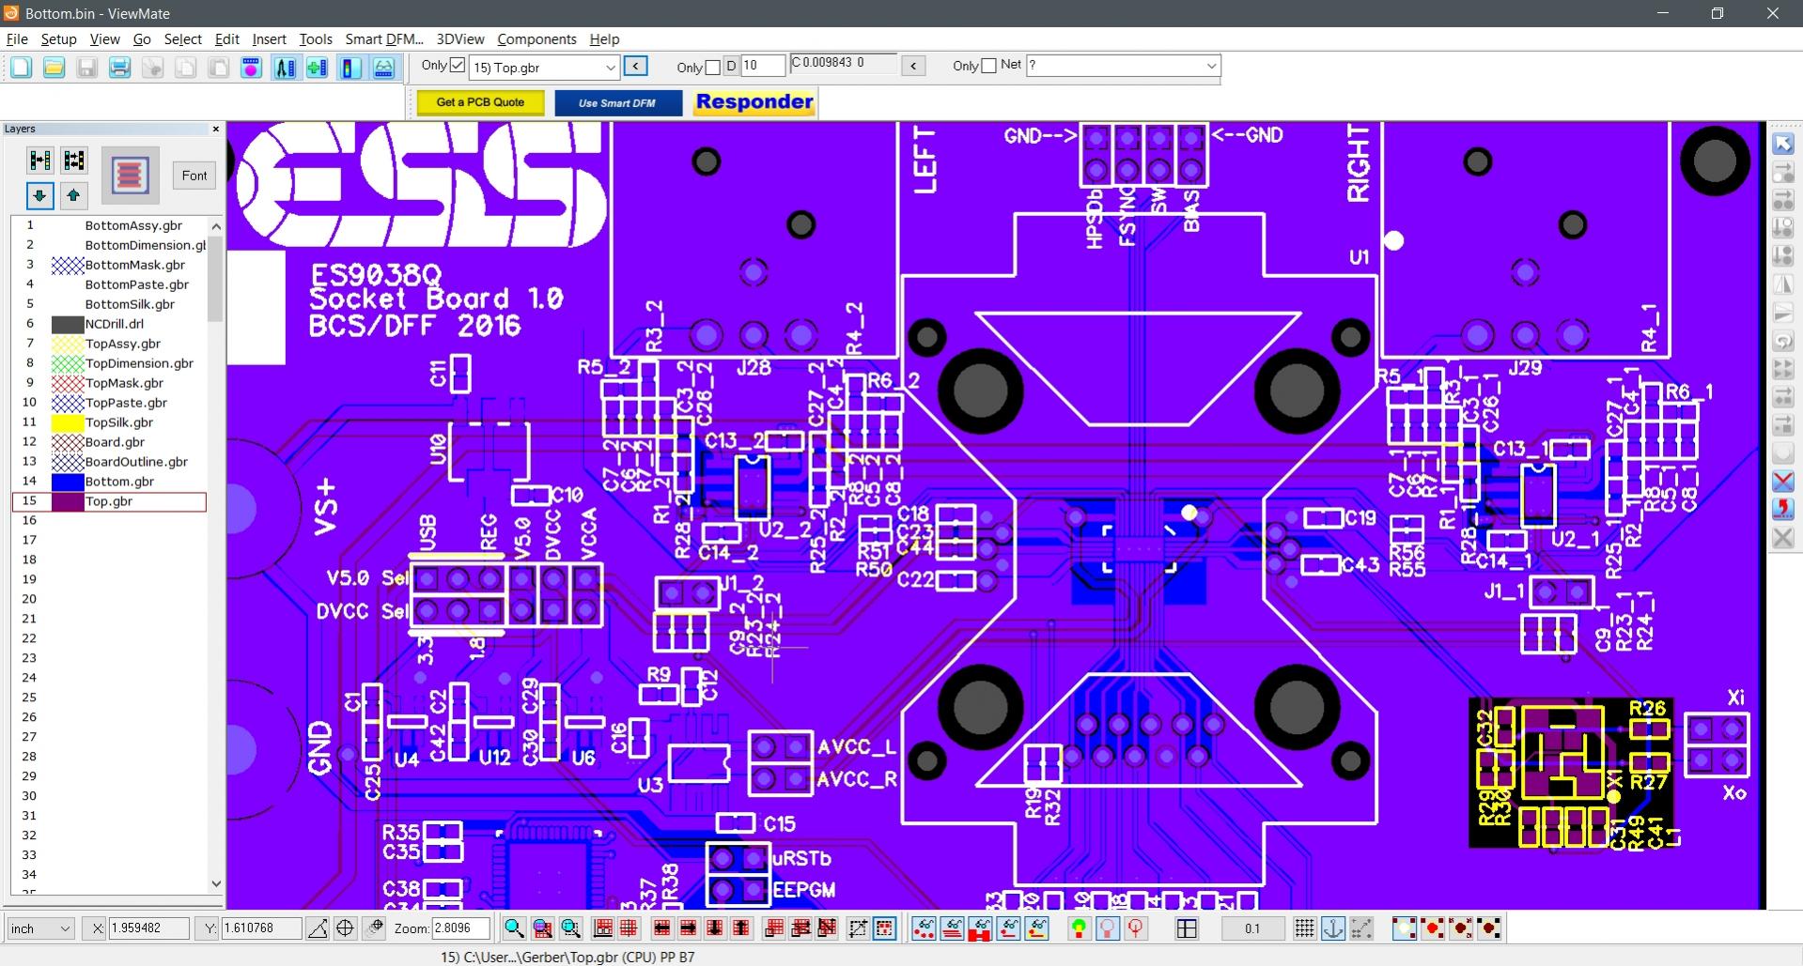Toggle the Only checkbox beside layer dropdown
Image resolution: width=1803 pixels, height=966 pixels.
458,66
